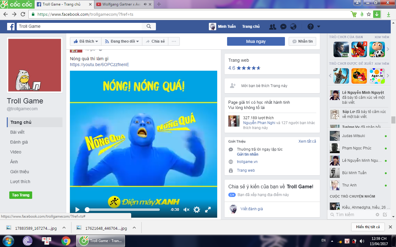
Task: Open the Đang theo dõi dropdown
Action: pos(122,41)
